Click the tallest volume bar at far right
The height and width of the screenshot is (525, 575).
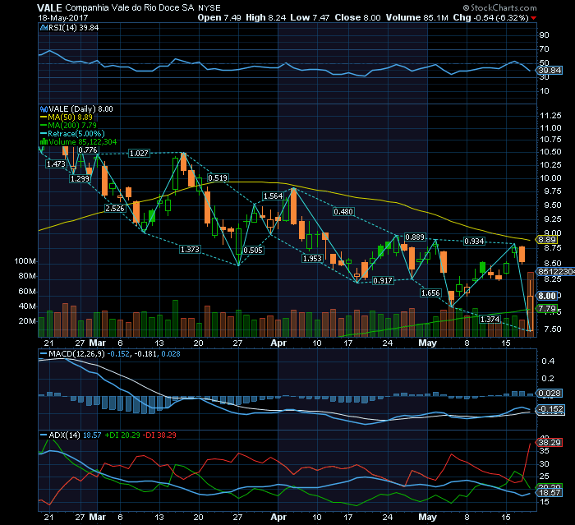tap(531, 305)
